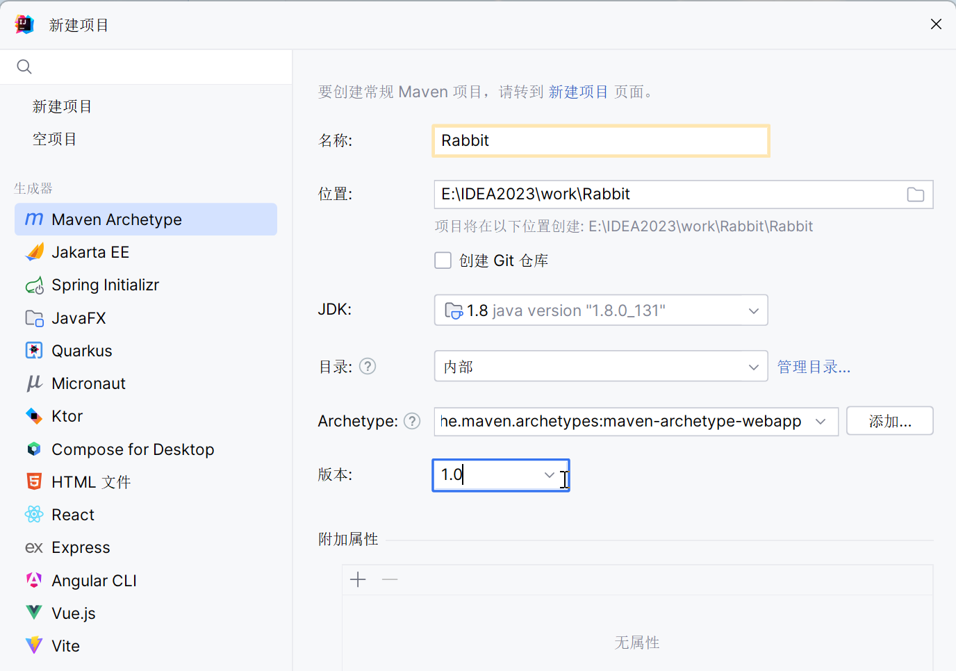Click the HTML5 shield icon
956x671 pixels.
tap(34, 482)
